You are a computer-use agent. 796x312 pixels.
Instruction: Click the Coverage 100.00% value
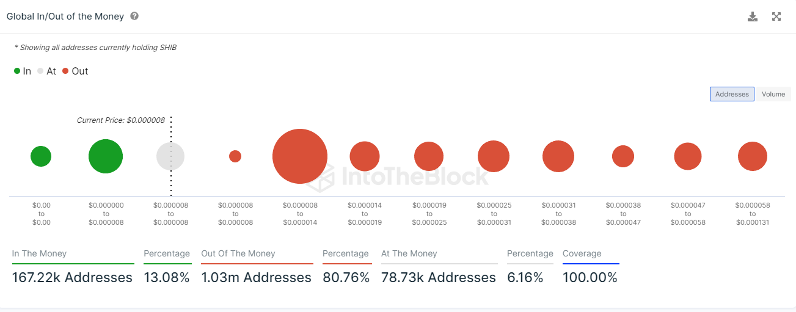[x=590, y=277]
